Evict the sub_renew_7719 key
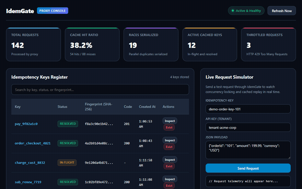The height and width of the screenshot is (189, 302). click(169, 186)
